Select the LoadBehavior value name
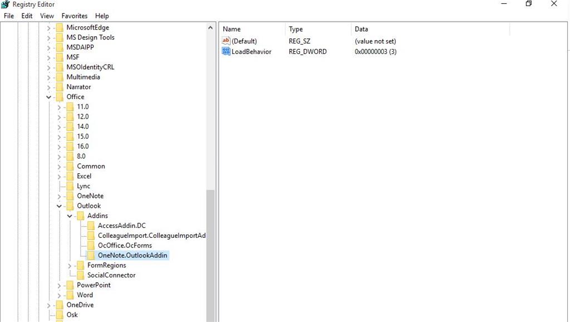Image resolution: width=570 pixels, height=322 pixels. [252, 52]
